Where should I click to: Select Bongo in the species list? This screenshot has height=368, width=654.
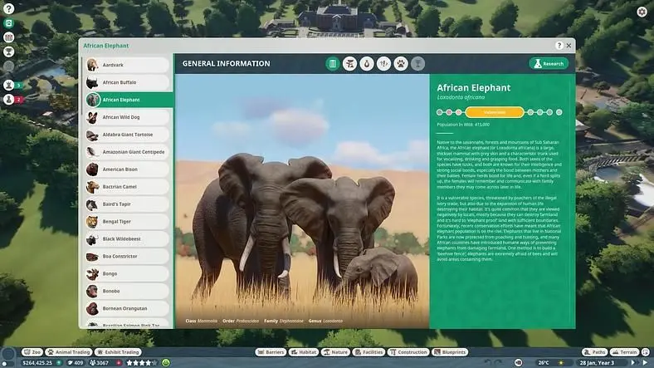click(x=128, y=273)
